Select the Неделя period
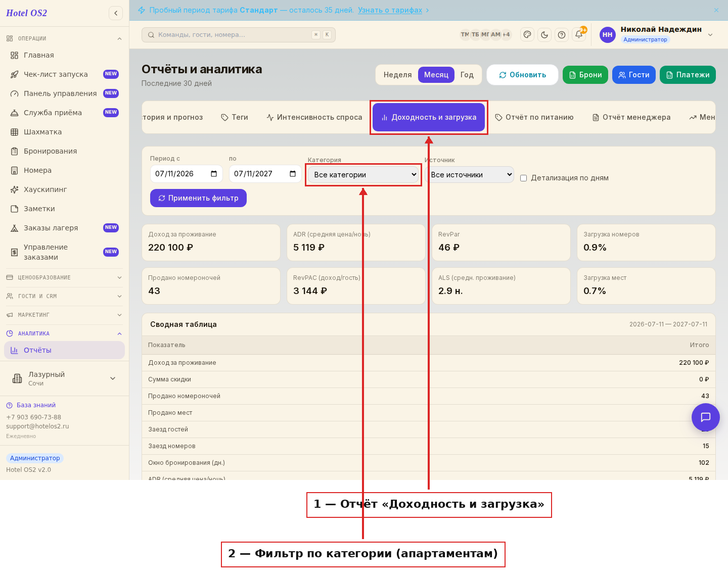The width and height of the screenshot is (728, 579). (398, 75)
